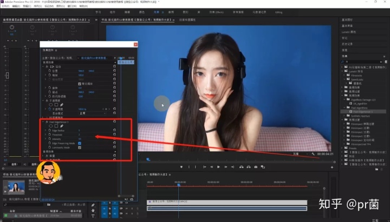Open 编辑 menu in menu bar
The height and width of the screenshot is (222, 390).
click(16, 6)
